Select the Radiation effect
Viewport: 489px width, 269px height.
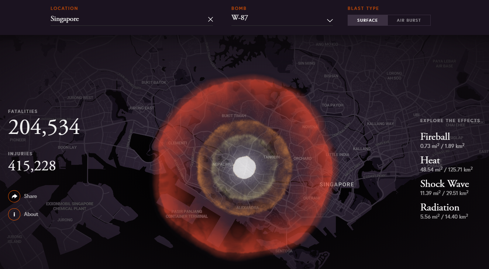click(440, 208)
